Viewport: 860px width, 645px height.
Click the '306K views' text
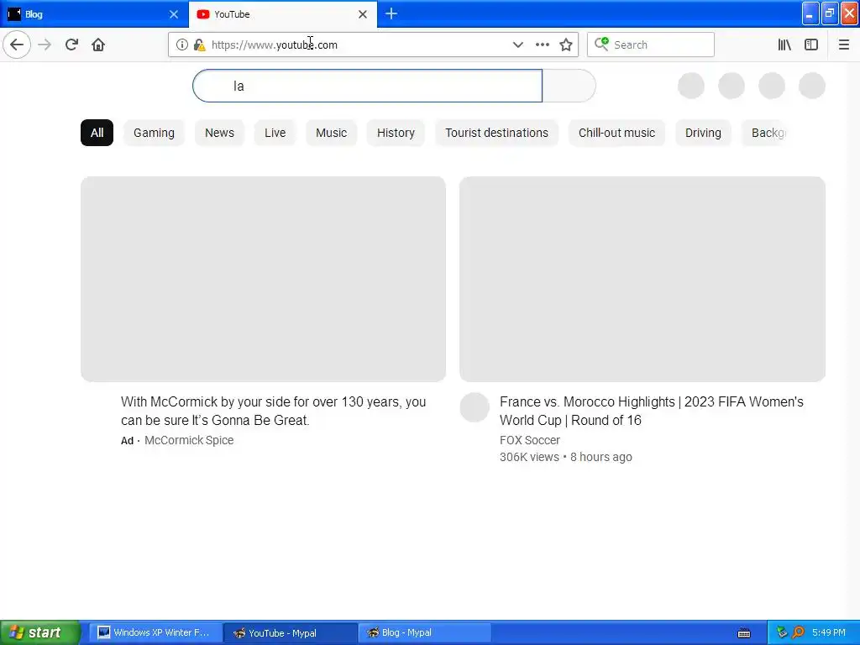(529, 458)
